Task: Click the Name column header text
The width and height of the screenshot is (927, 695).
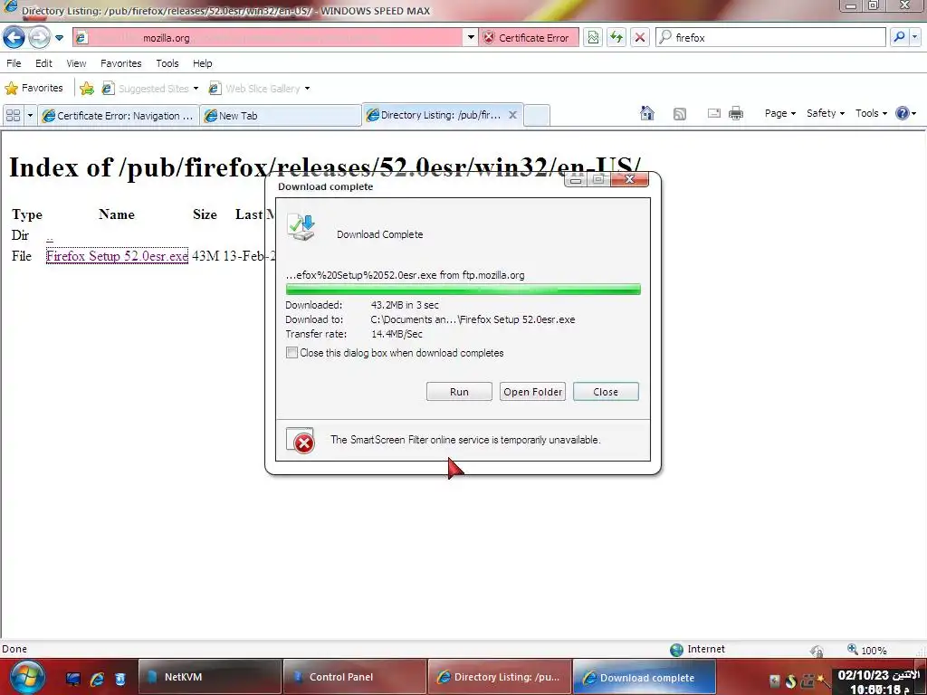Action: click(x=117, y=214)
